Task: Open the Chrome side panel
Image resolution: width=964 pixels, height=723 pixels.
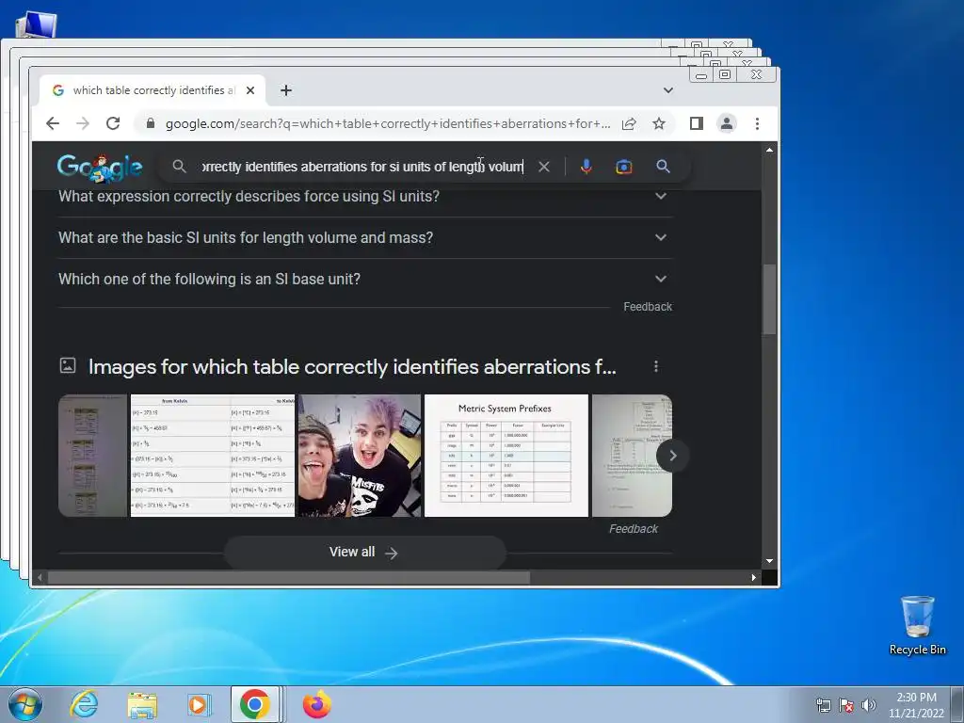Action: [696, 123]
